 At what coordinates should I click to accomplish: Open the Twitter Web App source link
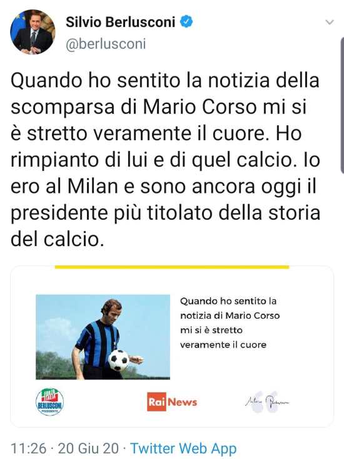183,448
